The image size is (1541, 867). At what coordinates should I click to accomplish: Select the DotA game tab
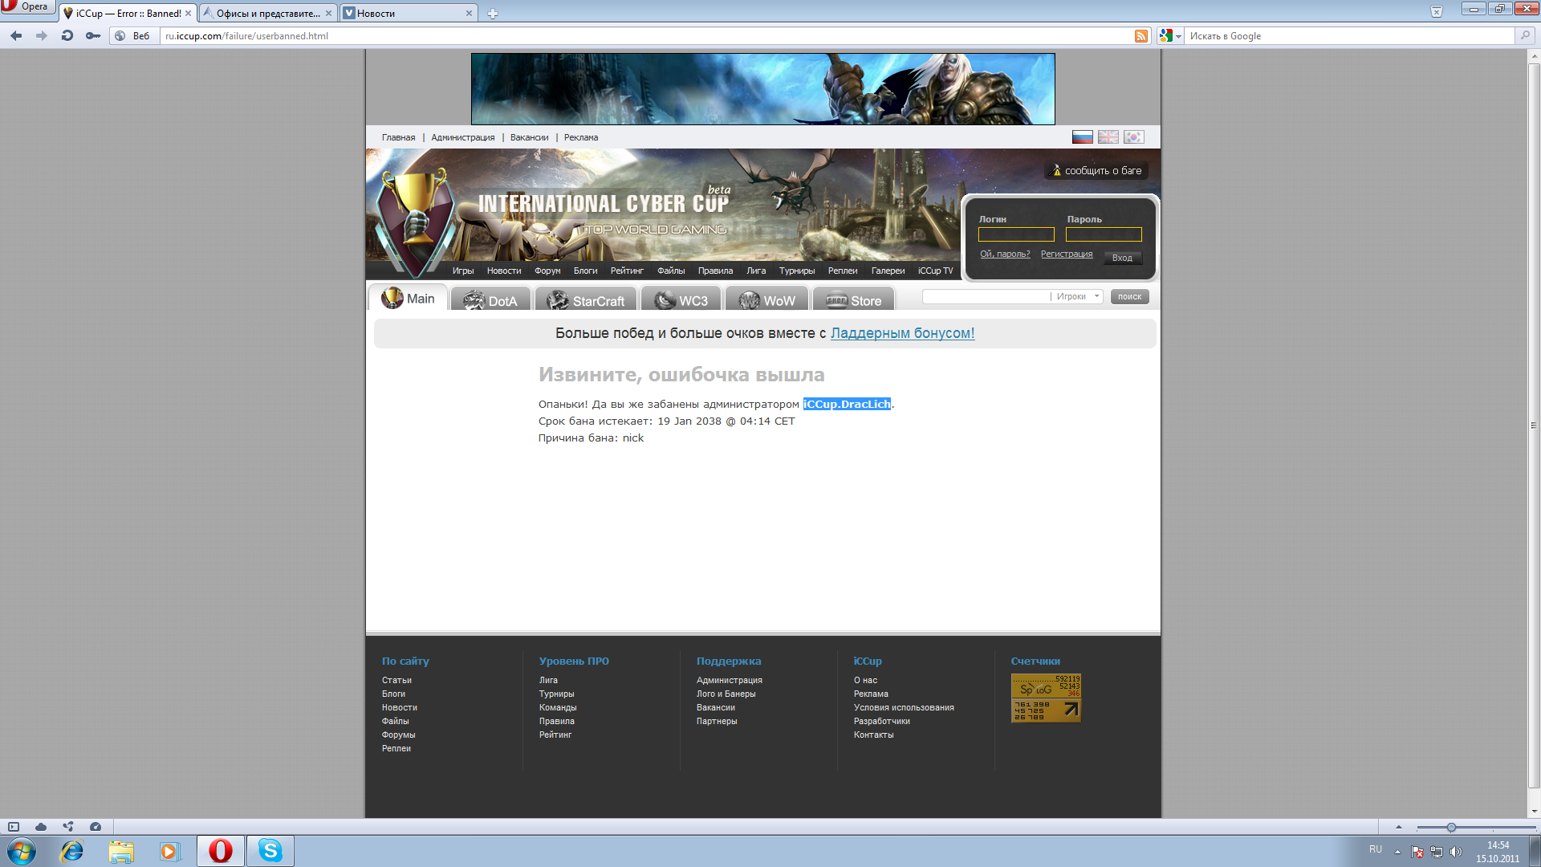[490, 299]
